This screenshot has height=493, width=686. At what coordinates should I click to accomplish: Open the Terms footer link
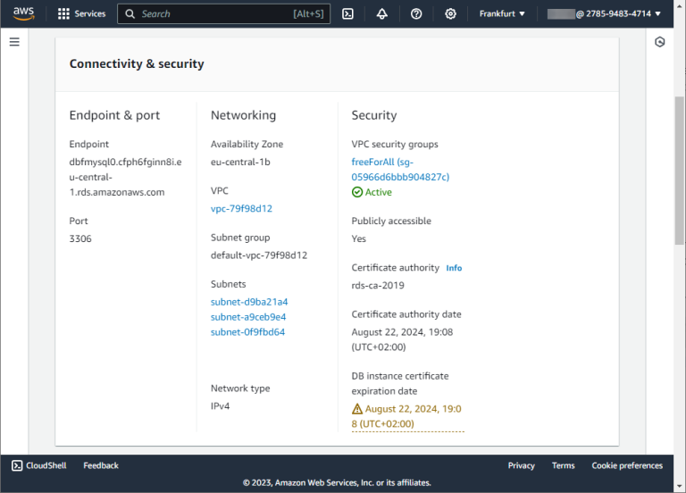(x=563, y=465)
